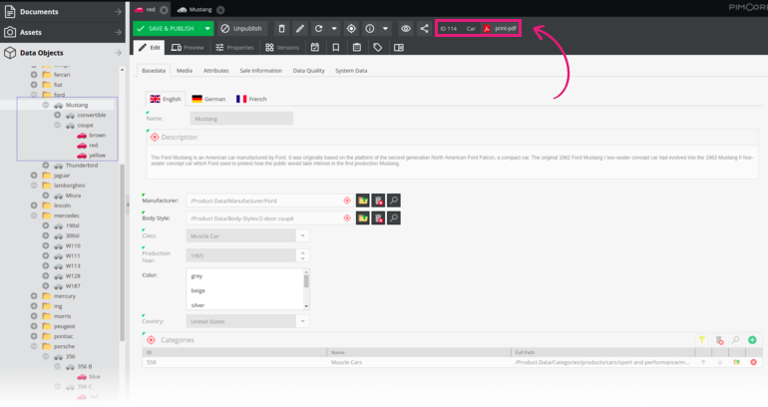This screenshot has height=407, width=768.
Task: Expand the Documents panel
Action: tap(62, 12)
